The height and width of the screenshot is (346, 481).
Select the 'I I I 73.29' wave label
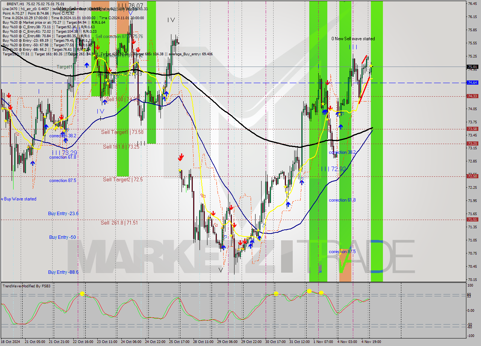65,153
